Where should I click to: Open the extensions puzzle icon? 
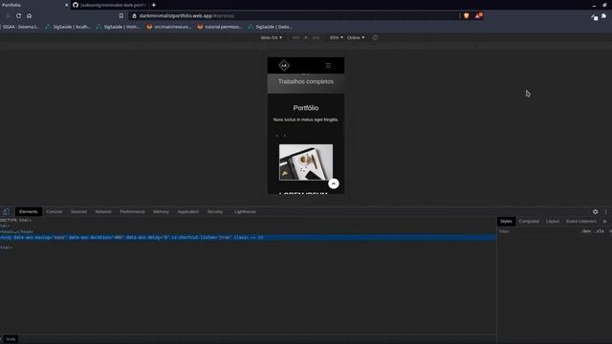tap(603, 16)
